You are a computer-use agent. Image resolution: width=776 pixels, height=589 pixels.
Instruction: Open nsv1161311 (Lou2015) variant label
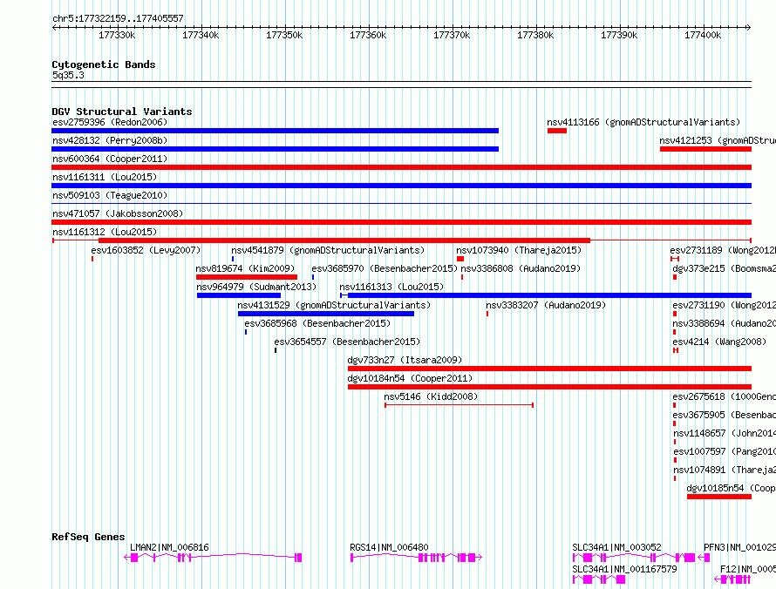click(x=105, y=177)
